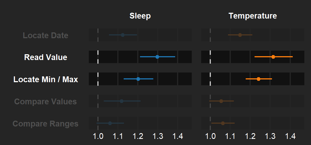
Task: Select orange Locate Min / Max point in Temperature
Action: click(x=258, y=79)
